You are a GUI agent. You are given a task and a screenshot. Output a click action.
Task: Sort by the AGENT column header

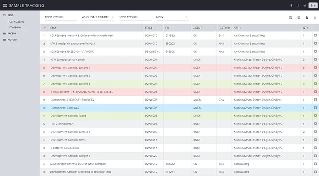[x=197, y=28]
